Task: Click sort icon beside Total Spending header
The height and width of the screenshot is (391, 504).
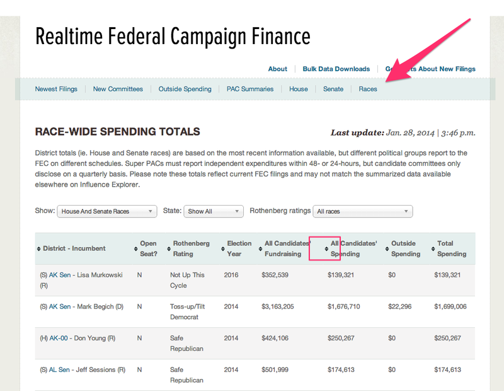Action: tap(433, 248)
